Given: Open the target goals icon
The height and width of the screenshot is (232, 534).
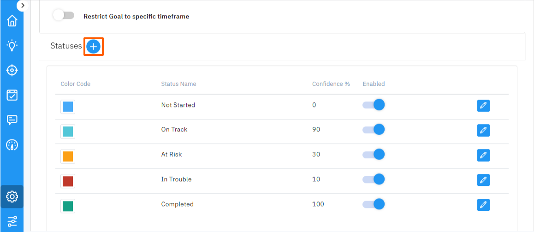Looking at the screenshot, I should coord(12,70).
